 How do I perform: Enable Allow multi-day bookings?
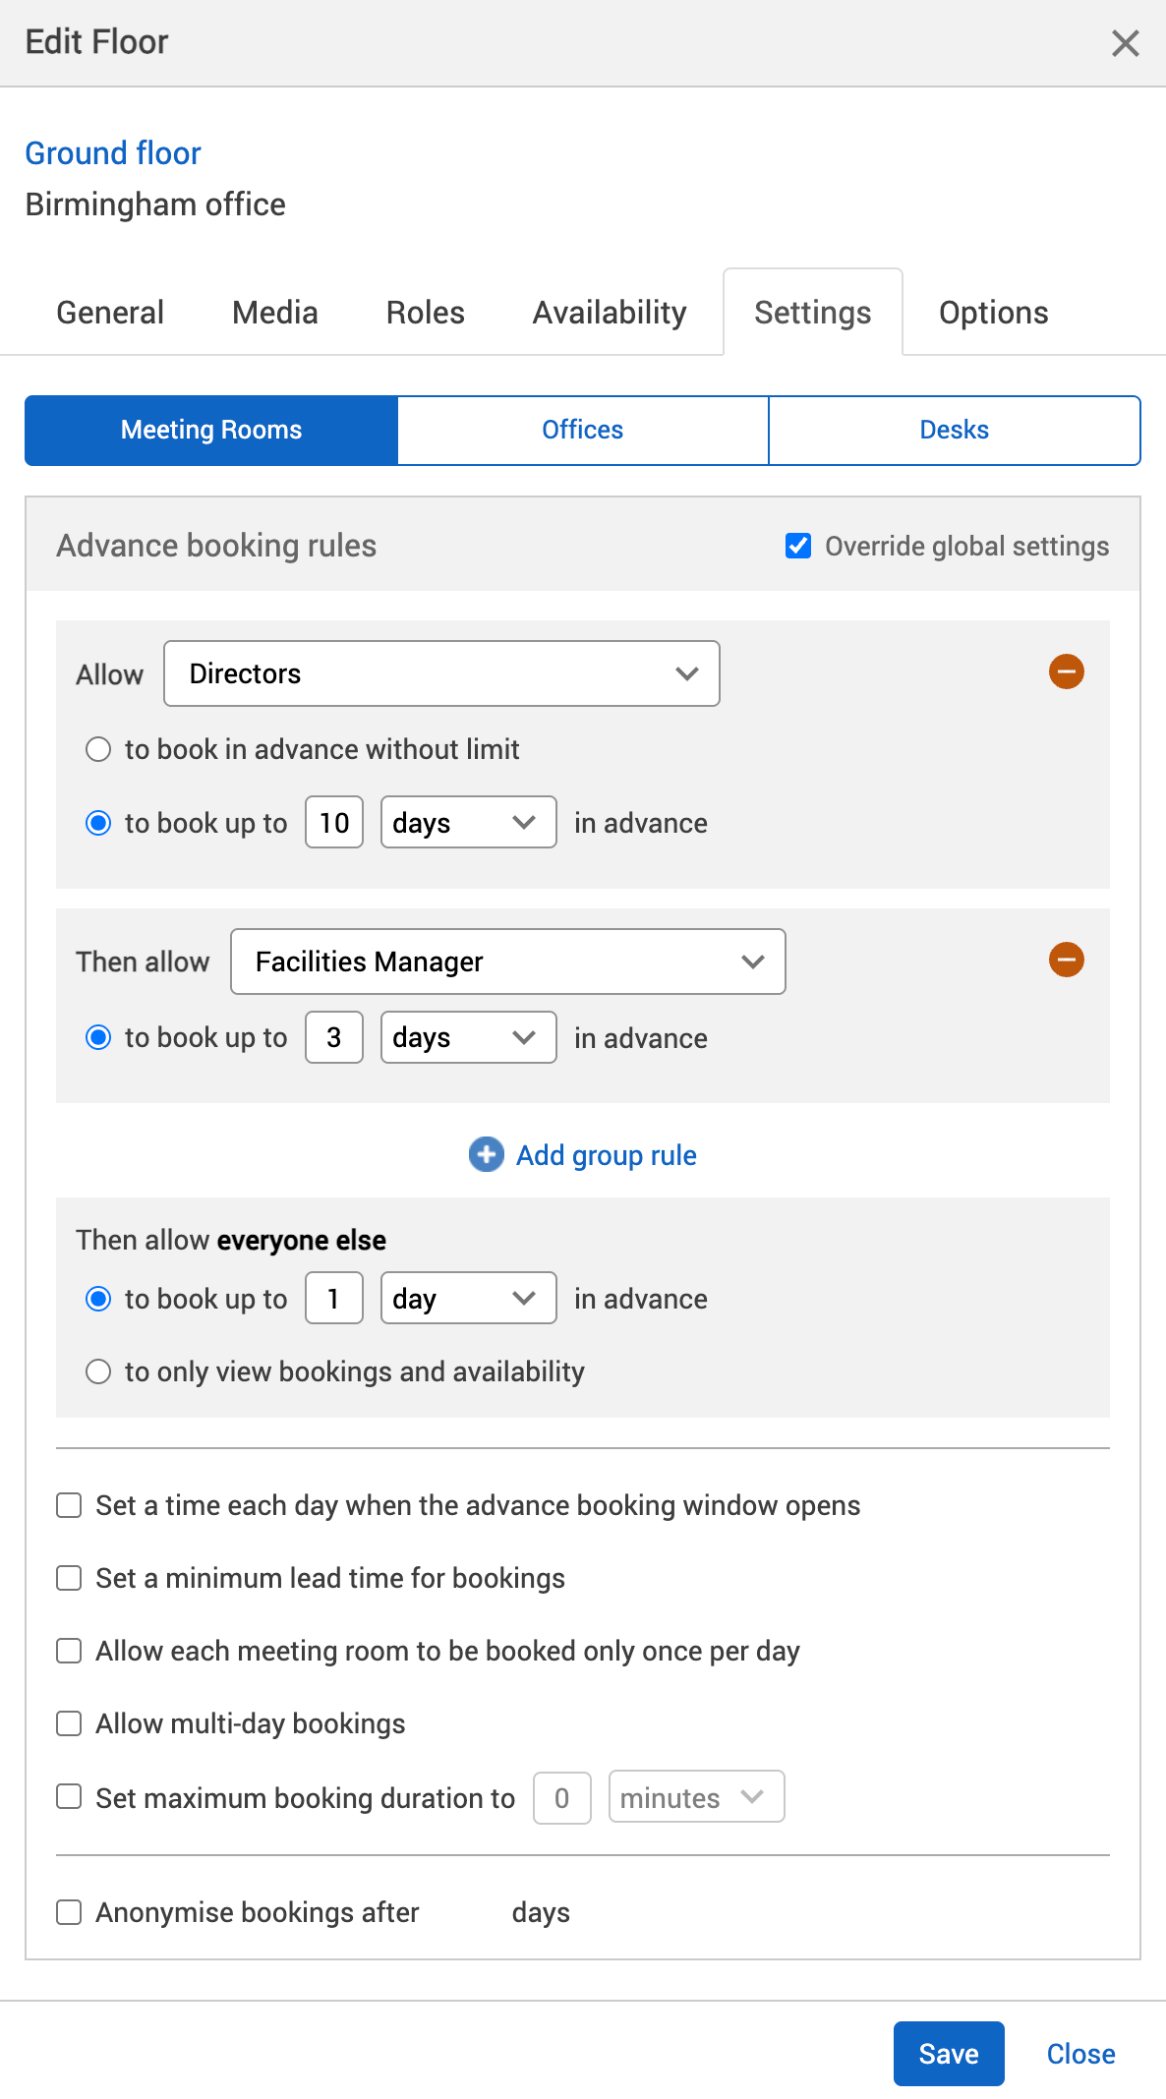69,1723
